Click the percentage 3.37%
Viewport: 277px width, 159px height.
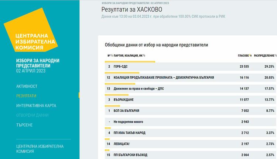270,133
